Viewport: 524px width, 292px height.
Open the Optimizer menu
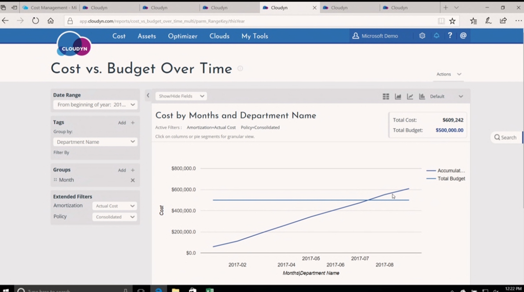tap(183, 36)
